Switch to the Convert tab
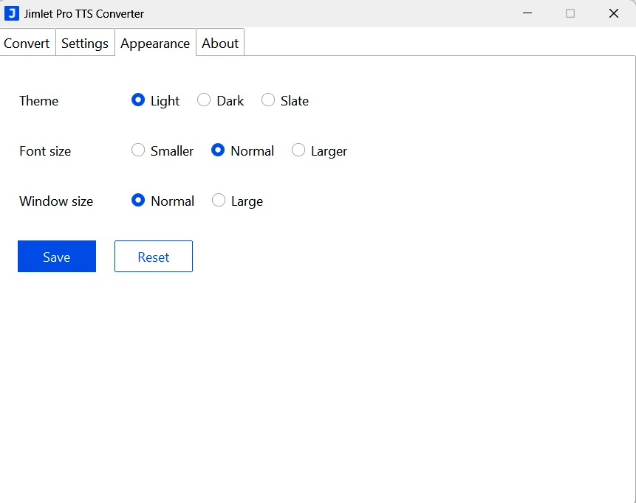The height and width of the screenshot is (503, 636). coord(27,43)
